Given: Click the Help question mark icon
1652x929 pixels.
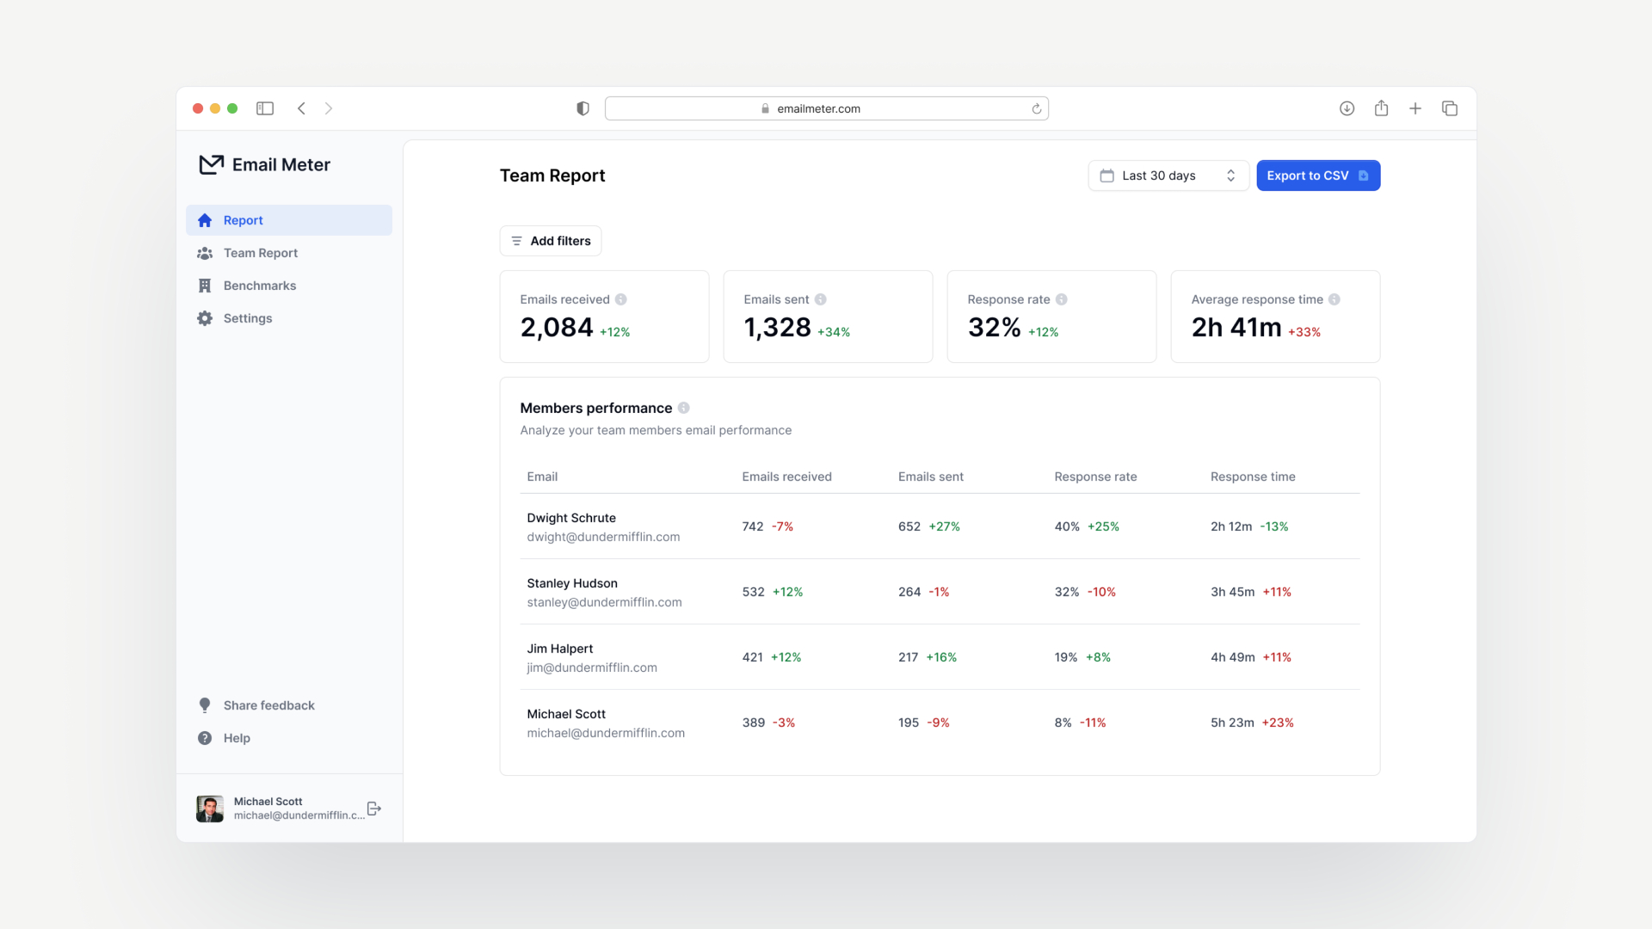Looking at the screenshot, I should coord(206,737).
